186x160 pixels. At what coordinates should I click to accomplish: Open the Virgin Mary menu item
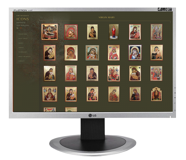[x=23, y=34]
